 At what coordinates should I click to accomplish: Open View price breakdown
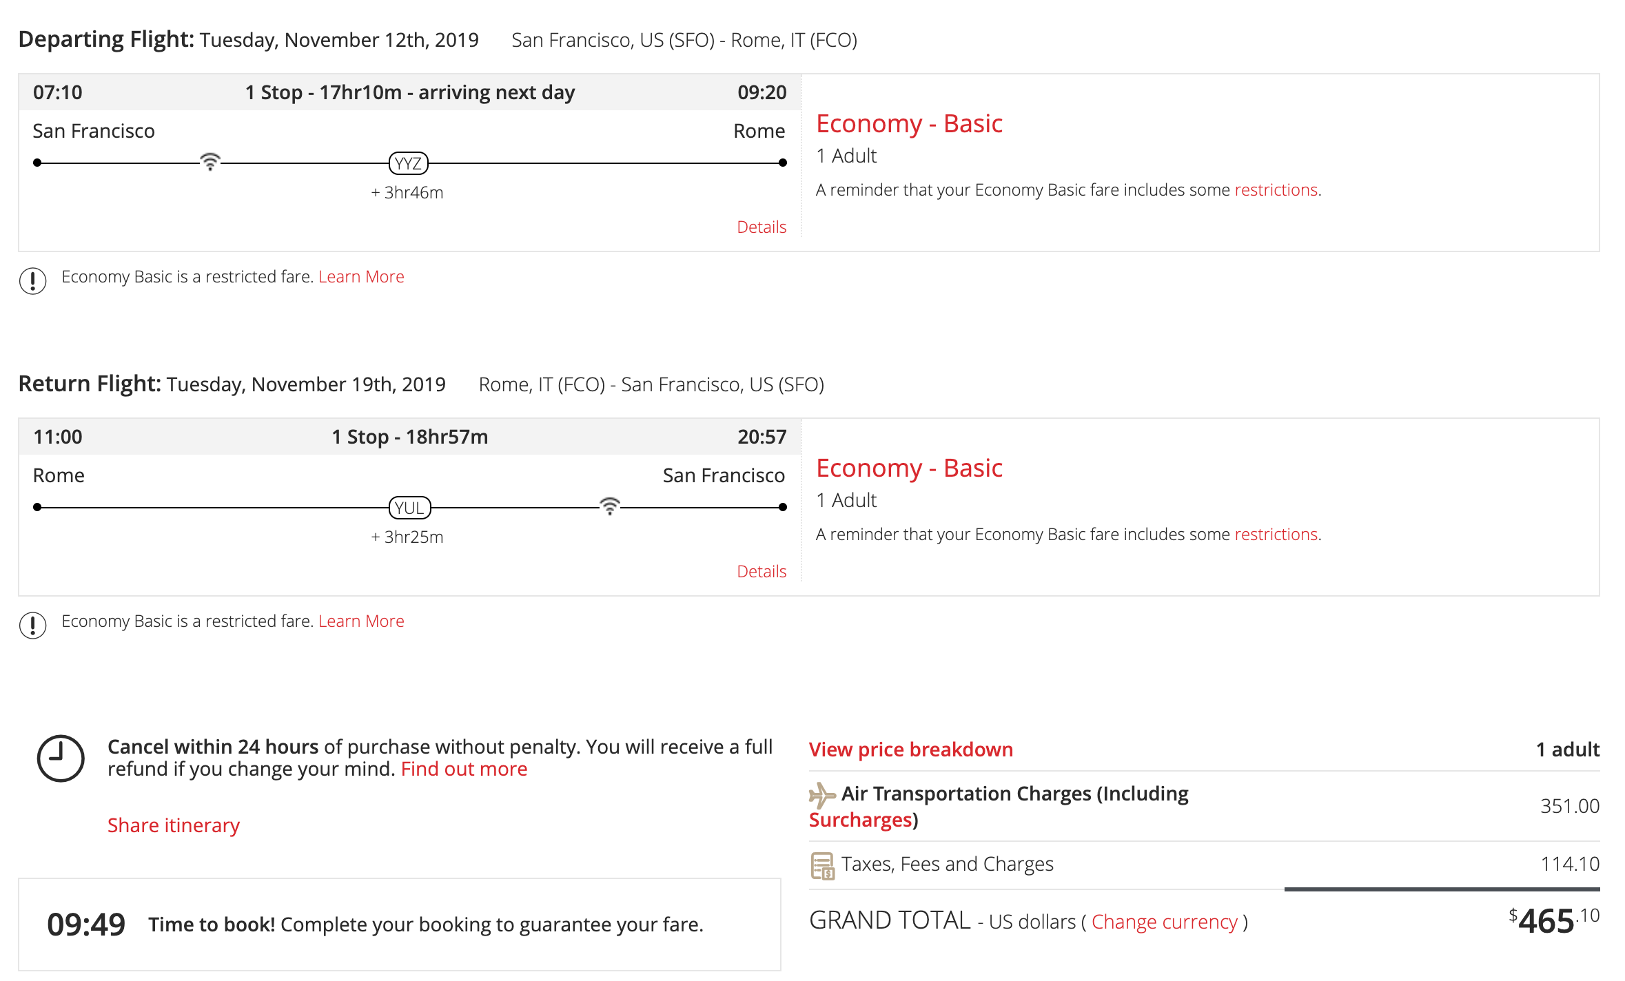coord(910,750)
